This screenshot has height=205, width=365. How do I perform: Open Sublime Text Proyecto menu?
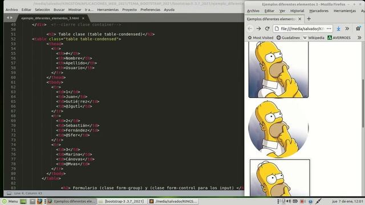129,10
